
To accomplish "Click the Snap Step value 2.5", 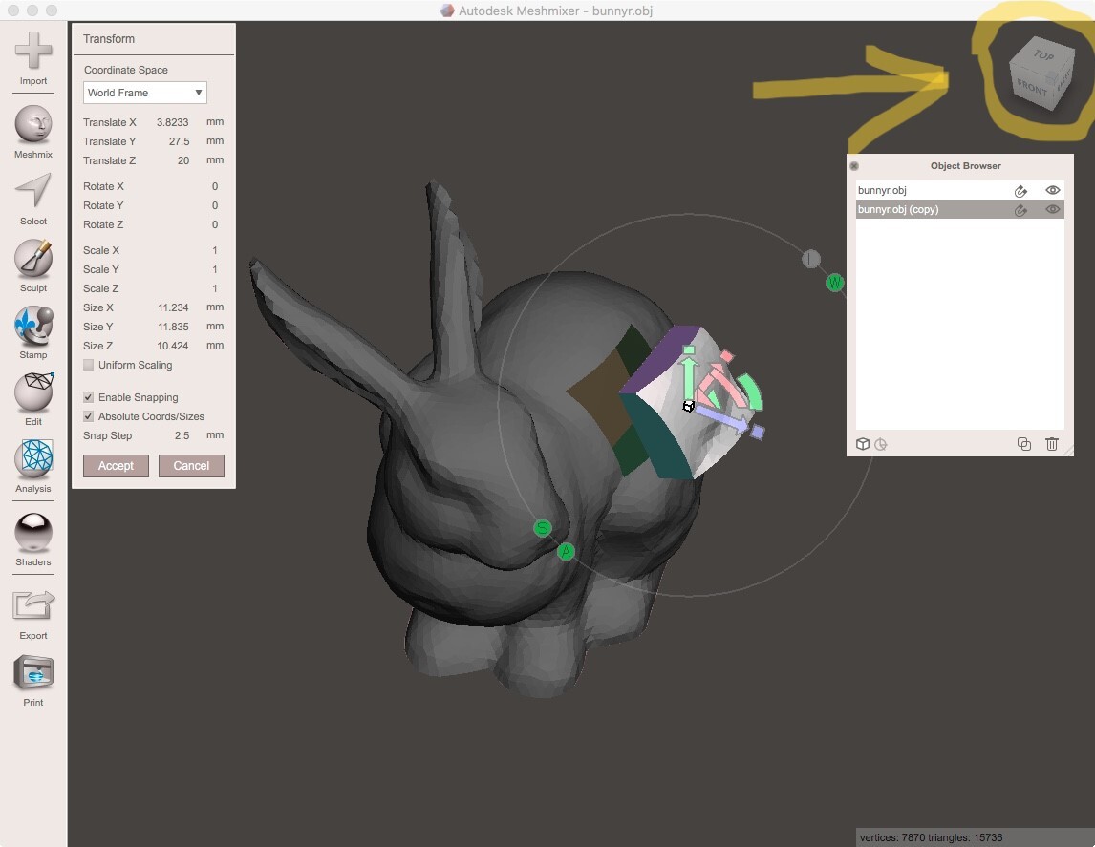I will [182, 435].
